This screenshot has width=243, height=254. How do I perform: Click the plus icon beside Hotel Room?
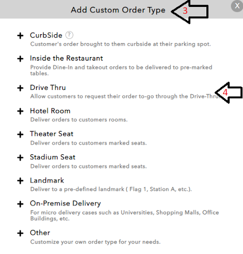coord(20,111)
